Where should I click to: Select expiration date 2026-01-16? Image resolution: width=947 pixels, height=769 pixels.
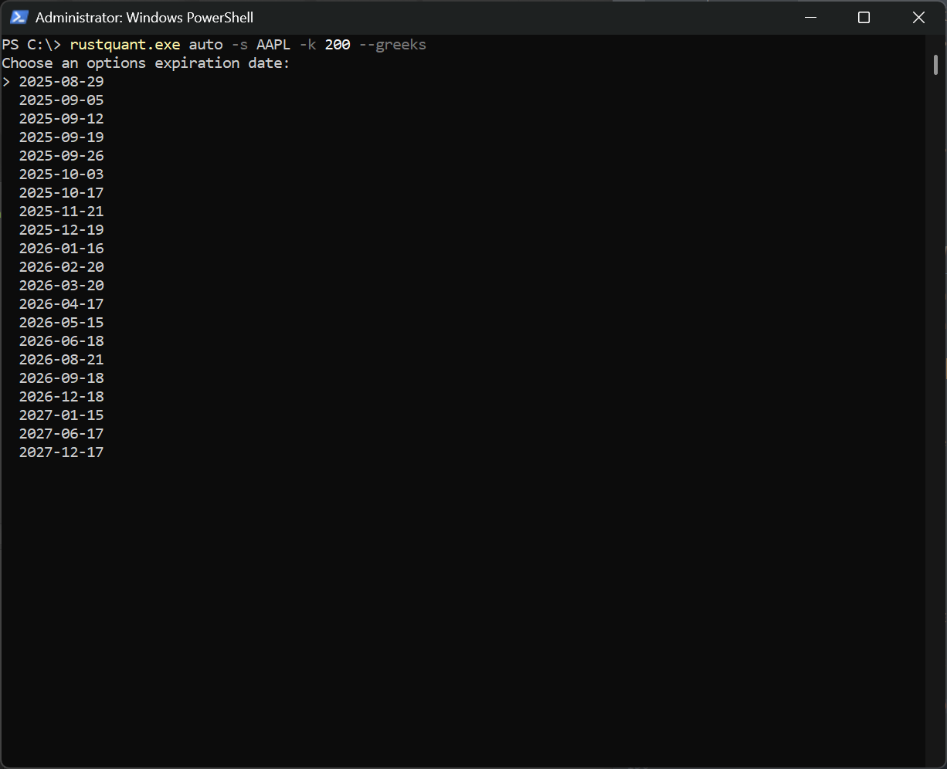point(61,248)
